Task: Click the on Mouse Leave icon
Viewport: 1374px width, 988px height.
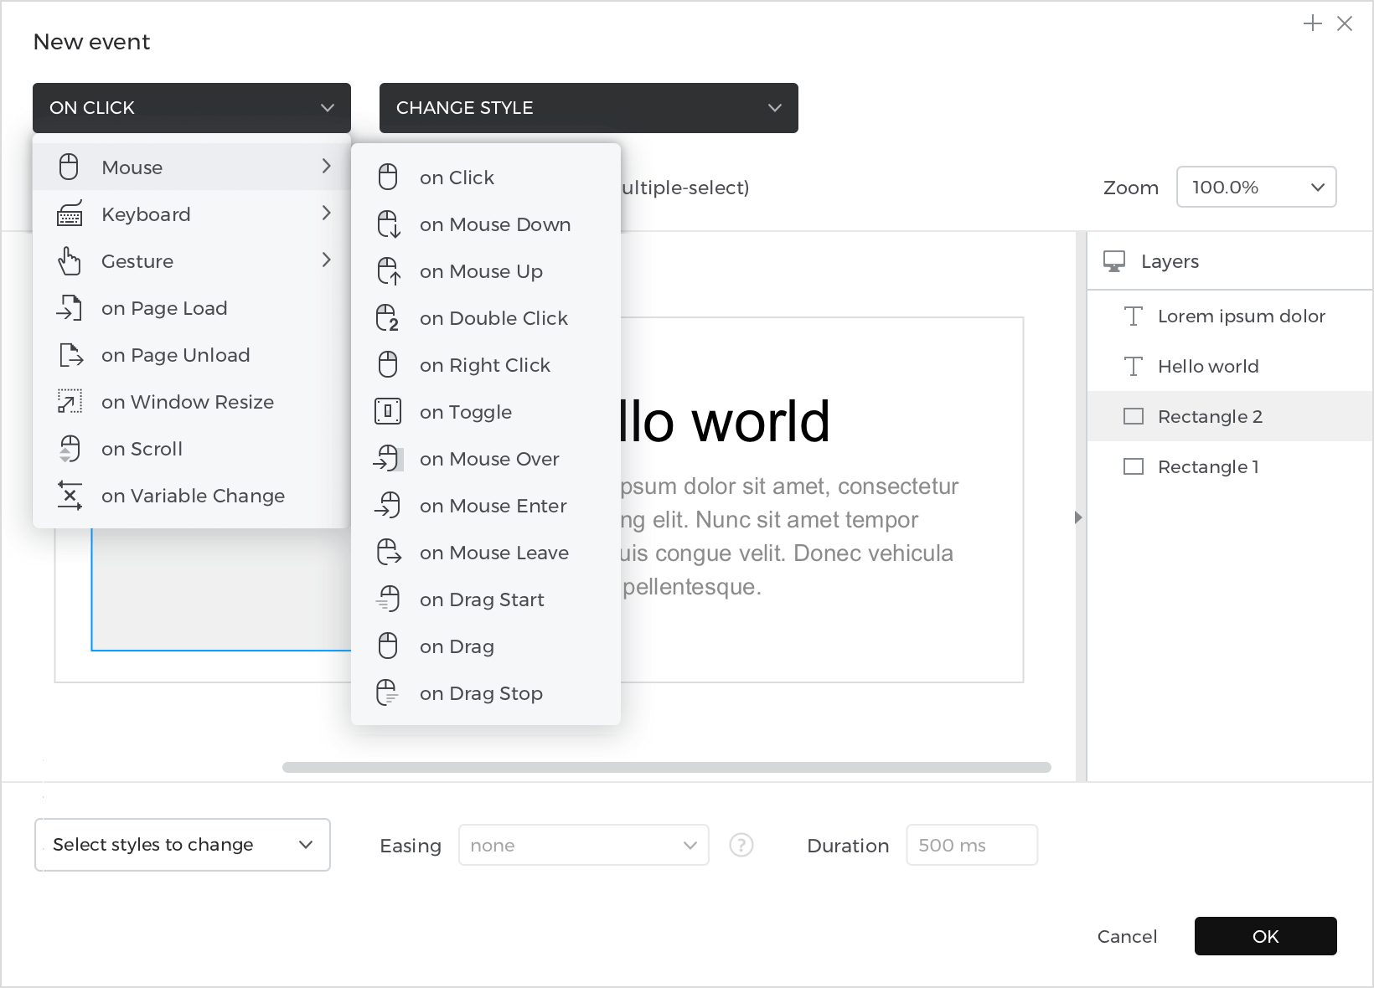Action: (x=390, y=553)
